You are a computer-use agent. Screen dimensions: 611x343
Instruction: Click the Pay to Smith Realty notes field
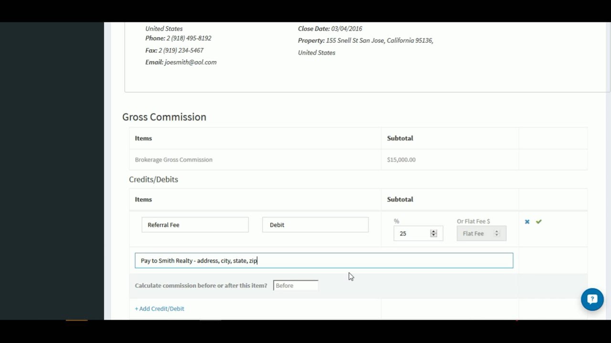point(324,261)
